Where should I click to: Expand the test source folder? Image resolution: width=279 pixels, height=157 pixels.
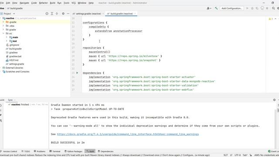(7, 41)
